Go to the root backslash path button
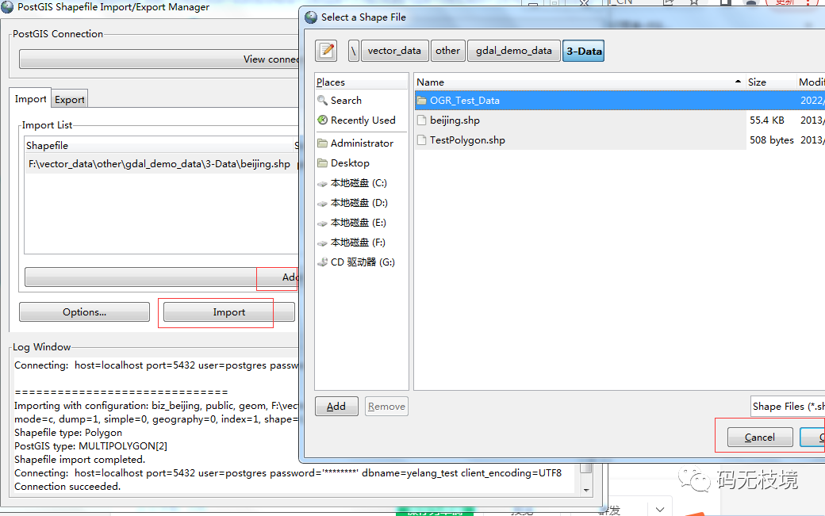 354,51
